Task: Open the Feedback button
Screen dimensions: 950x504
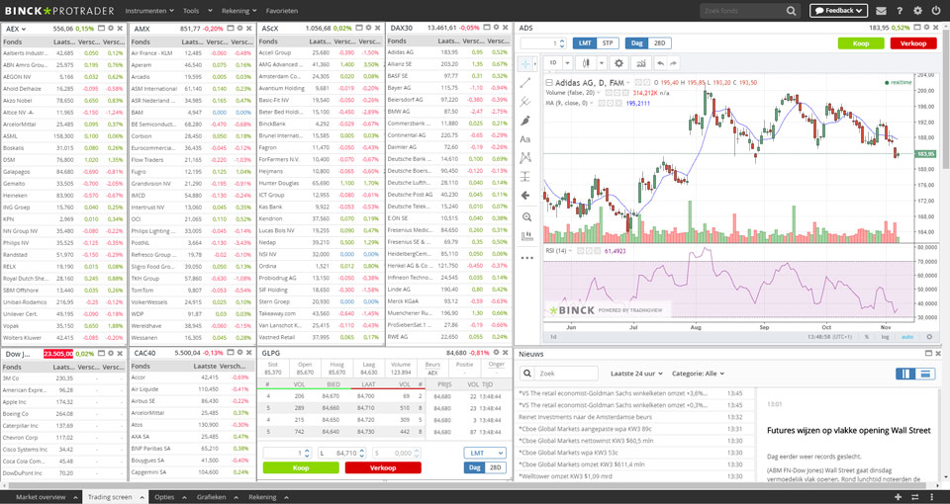Action: pos(838,11)
